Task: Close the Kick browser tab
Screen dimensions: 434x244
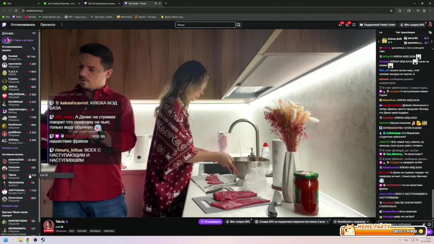Action: click(x=38, y=3)
